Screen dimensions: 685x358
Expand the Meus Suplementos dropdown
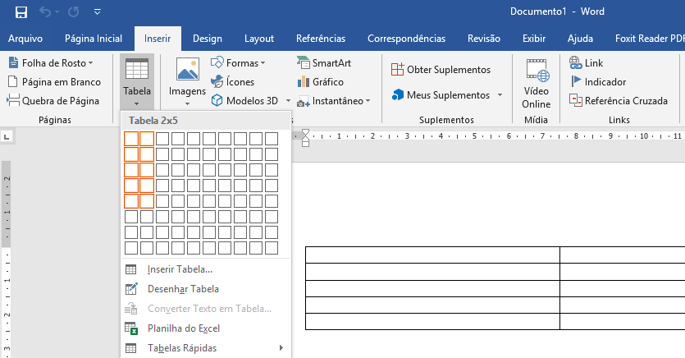coord(500,95)
